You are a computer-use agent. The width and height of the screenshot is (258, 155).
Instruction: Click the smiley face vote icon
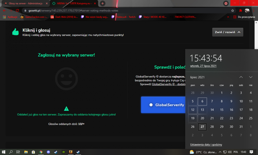[66, 79]
